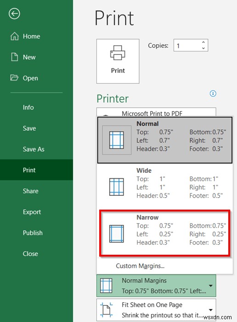The width and height of the screenshot is (237, 322).
Task: Click the New document icon
Action: point(14,57)
